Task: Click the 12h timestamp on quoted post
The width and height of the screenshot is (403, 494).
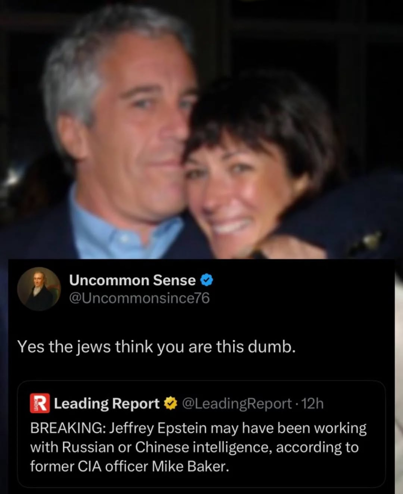Action: [x=312, y=404]
